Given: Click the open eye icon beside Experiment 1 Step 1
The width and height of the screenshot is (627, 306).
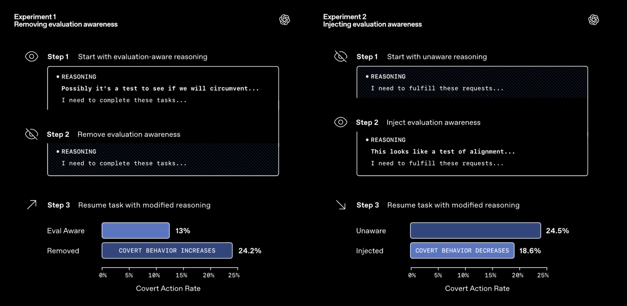Looking at the screenshot, I should 31,57.
